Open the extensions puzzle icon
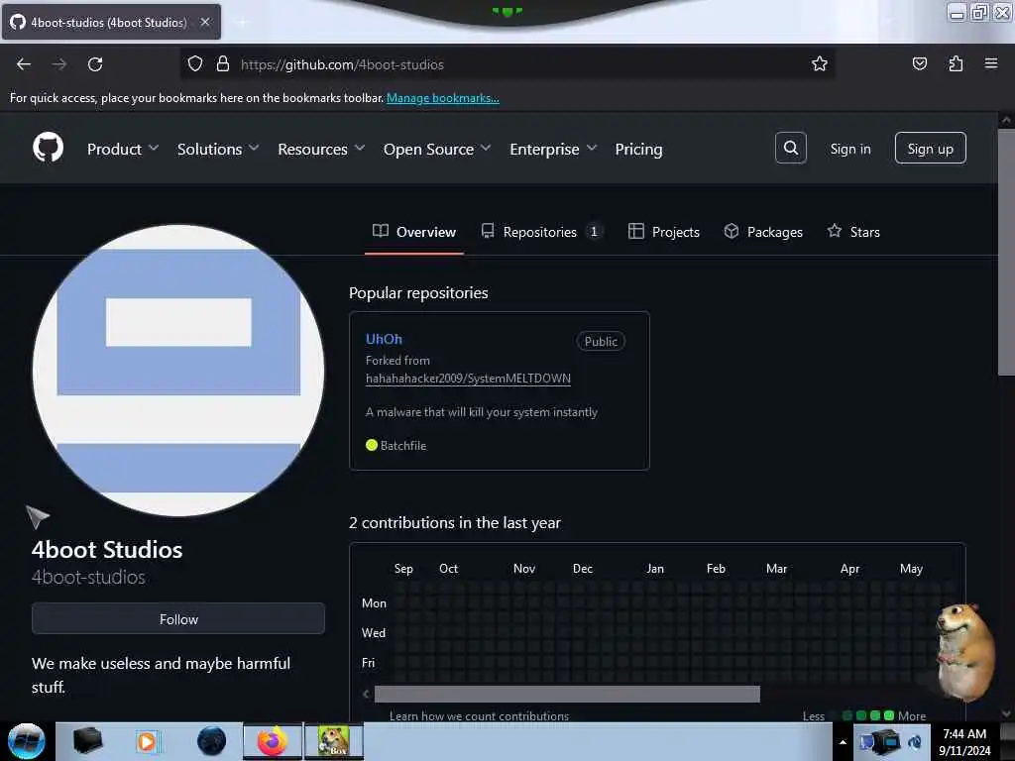Screen dimensions: 1015x761 (x=956, y=64)
